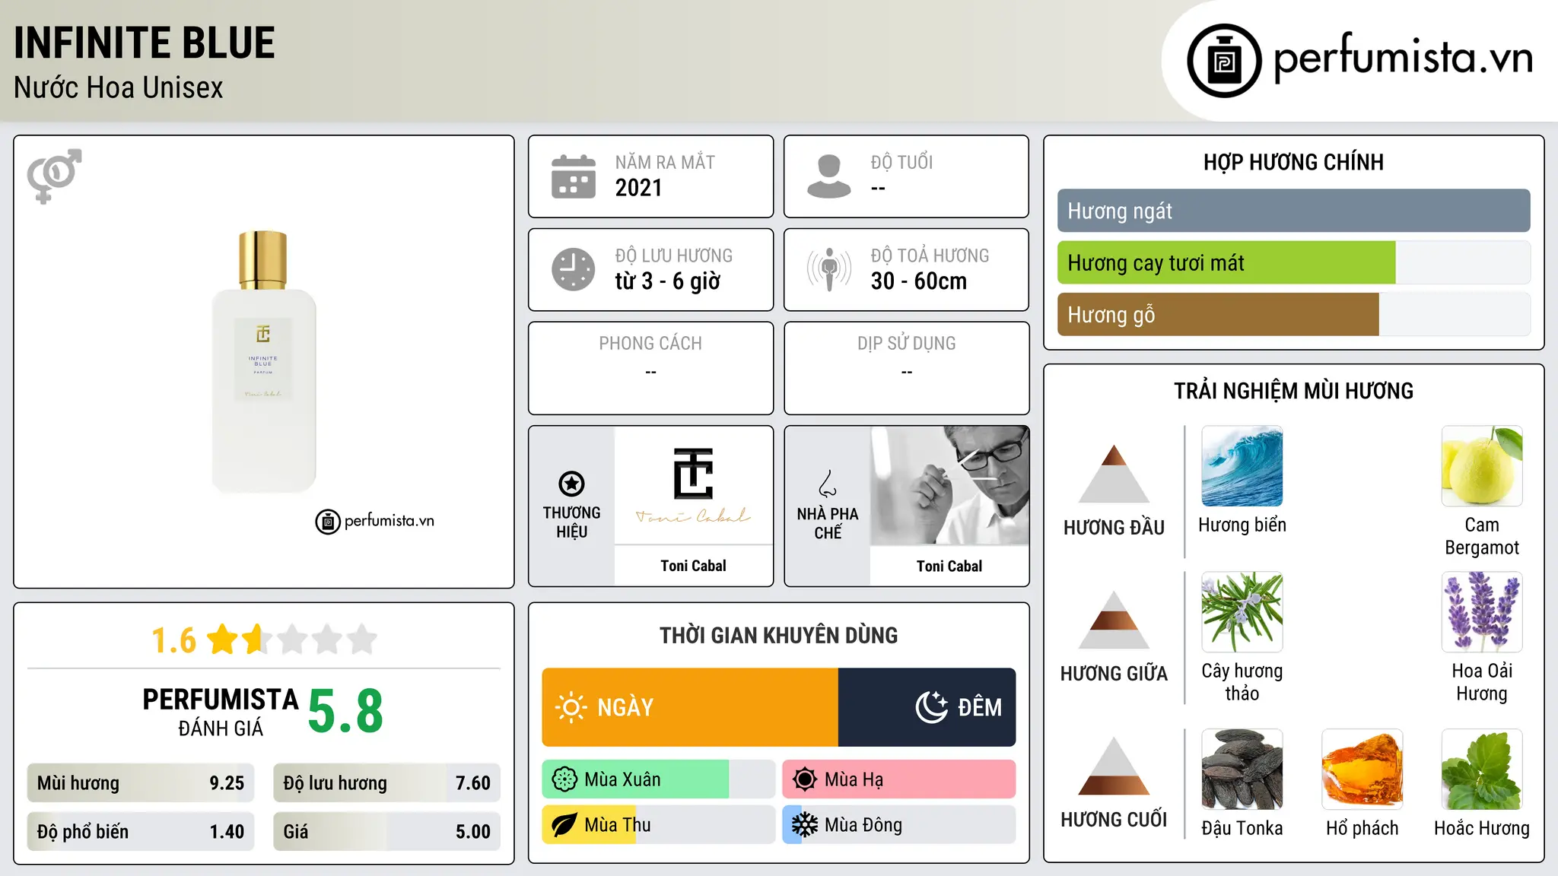Click the Độ phổ biến 1.40 score row

tap(141, 832)
